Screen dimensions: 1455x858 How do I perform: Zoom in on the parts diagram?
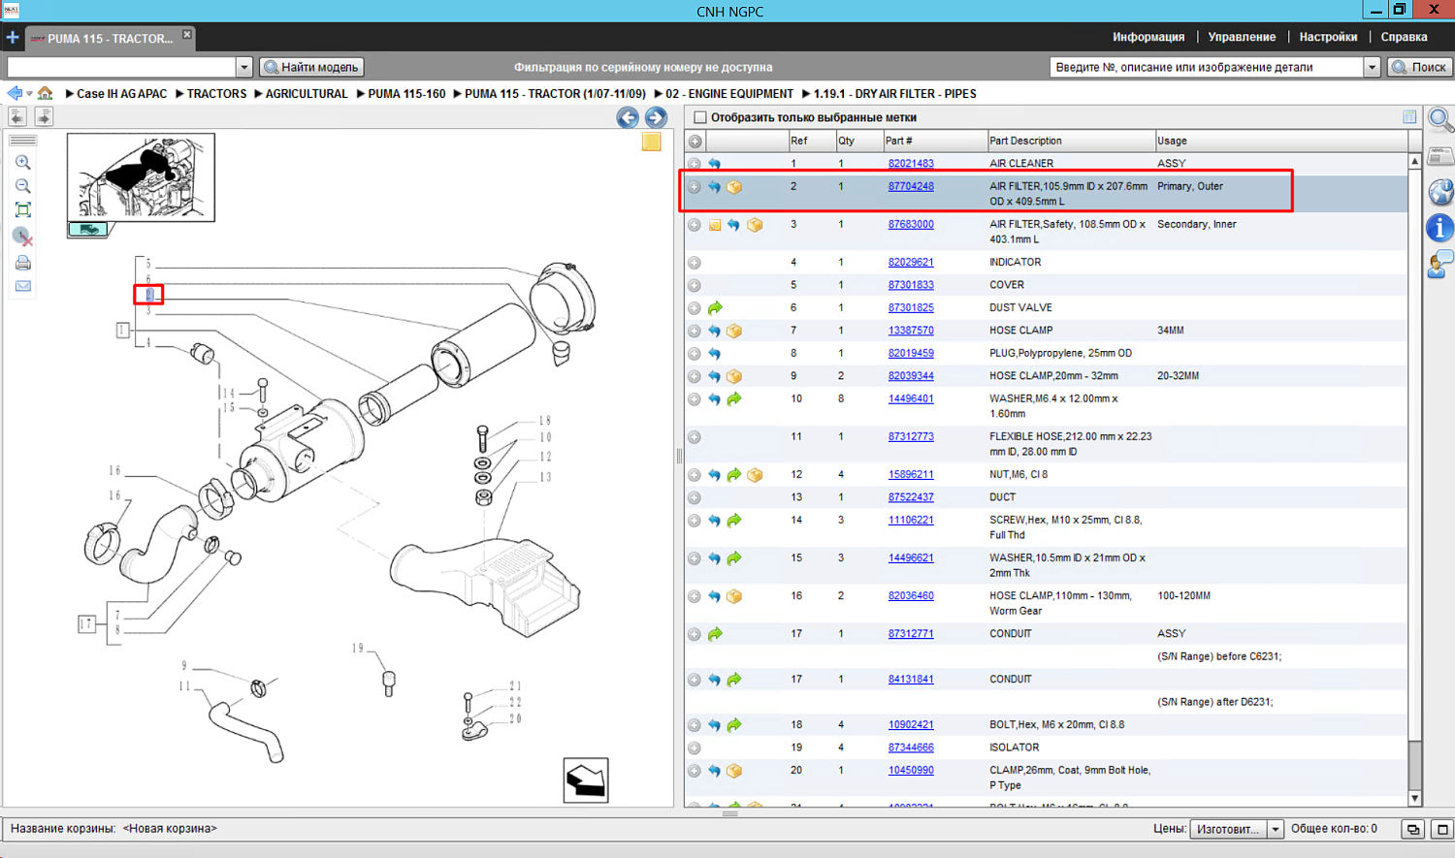(23, 163)
